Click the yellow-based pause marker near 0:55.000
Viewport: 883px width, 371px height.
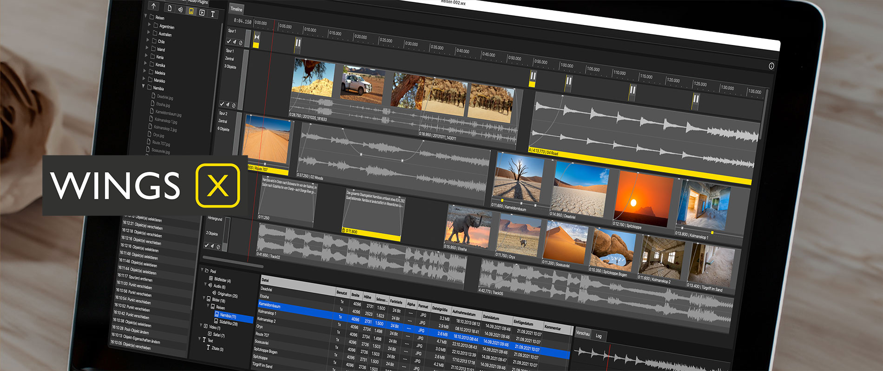click(x=533, y=79)
